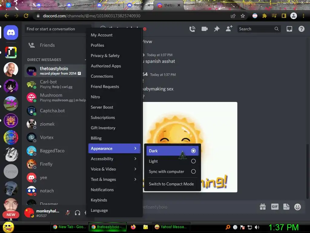Open DM with Carl-bot
Viewport: 310px width, 233px height.
(55, 84)
